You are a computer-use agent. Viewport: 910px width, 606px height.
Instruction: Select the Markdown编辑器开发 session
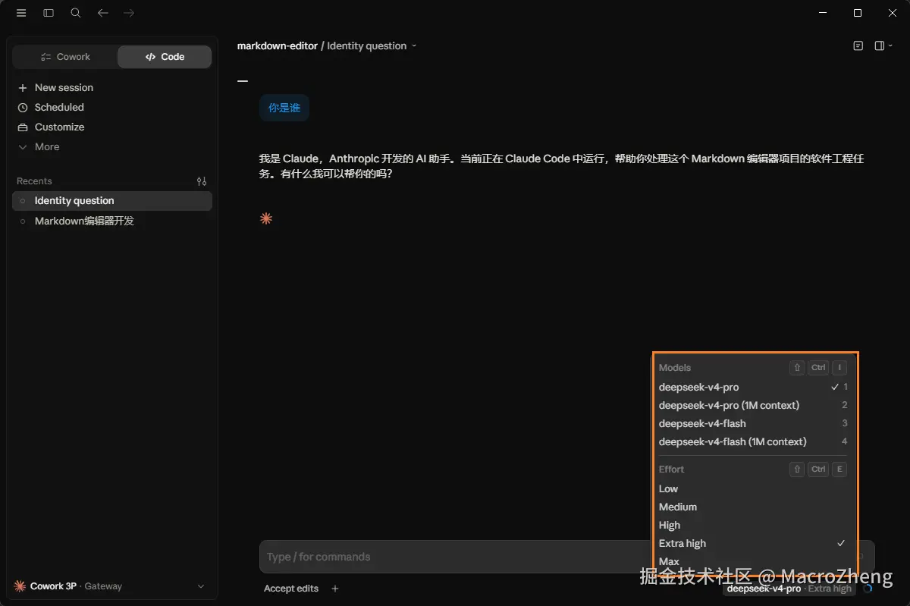point(112,221)
